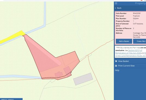
Task: Click the Back chevron arrow
Action: click(x=115, y=8)
